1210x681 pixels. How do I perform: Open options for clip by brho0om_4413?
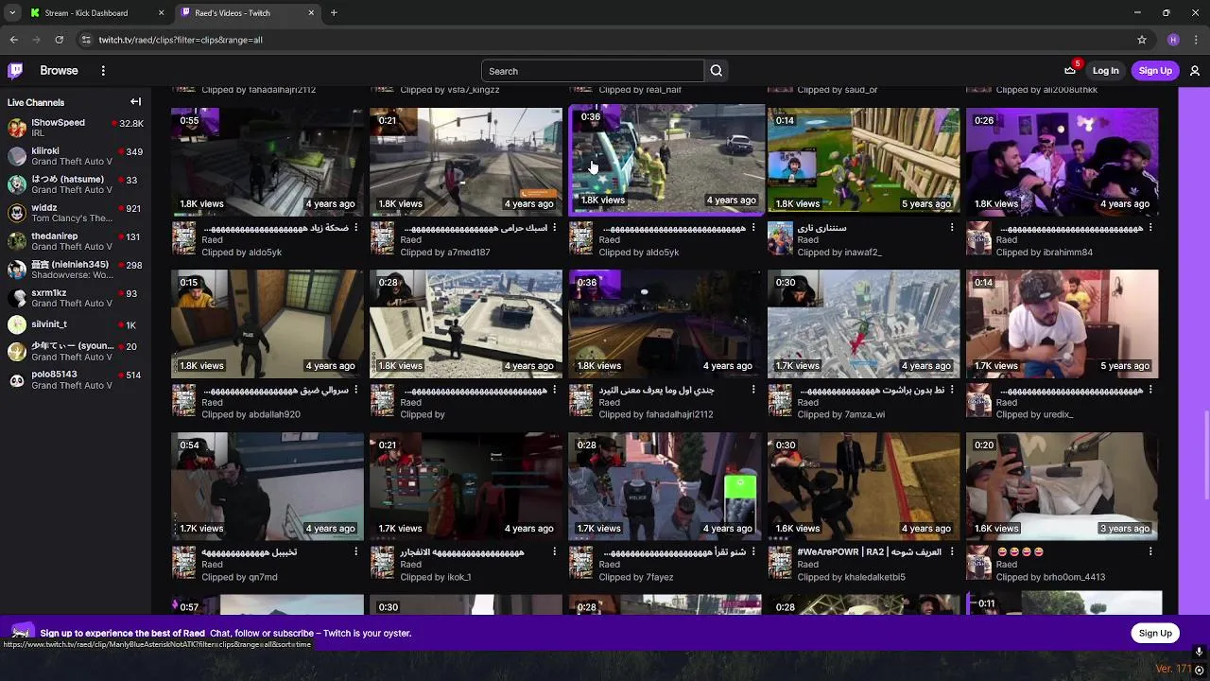coord(1150,551)
